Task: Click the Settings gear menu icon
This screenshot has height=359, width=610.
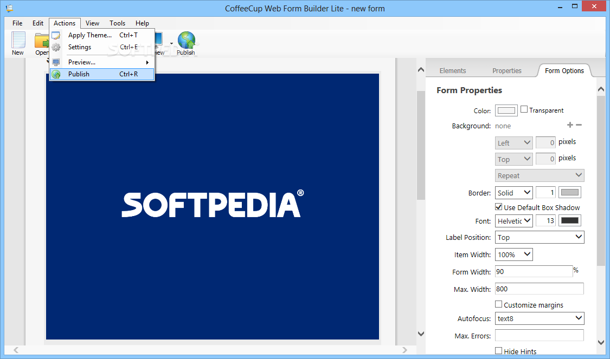Action: coord(56,48)
